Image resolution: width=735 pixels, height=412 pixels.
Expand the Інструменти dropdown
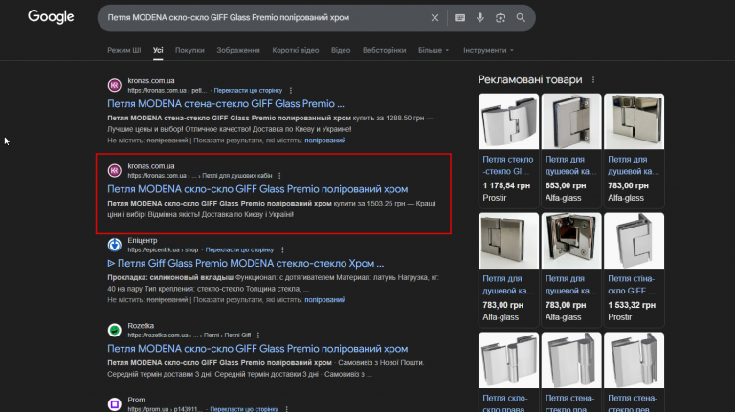pyautogui.click(x=488, y=50)
